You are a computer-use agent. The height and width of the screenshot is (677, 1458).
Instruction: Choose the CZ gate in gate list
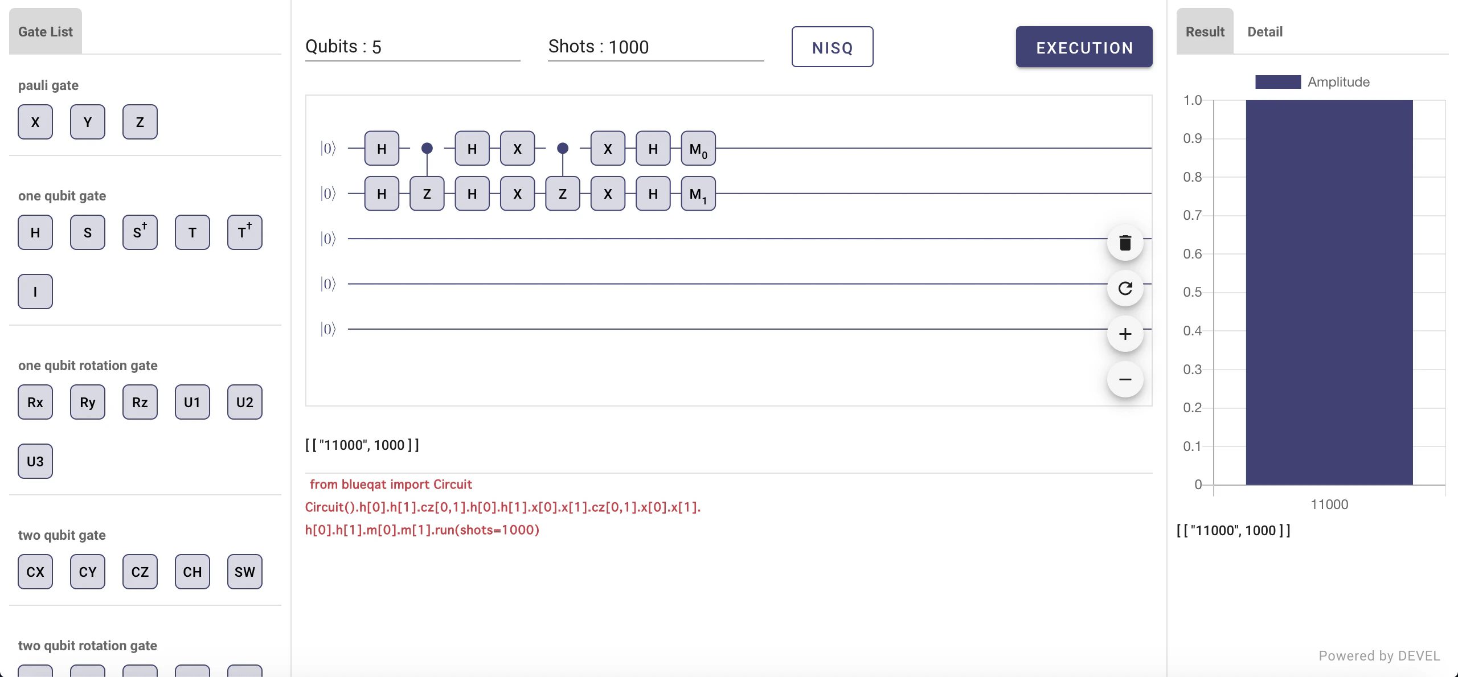[140, 572]
